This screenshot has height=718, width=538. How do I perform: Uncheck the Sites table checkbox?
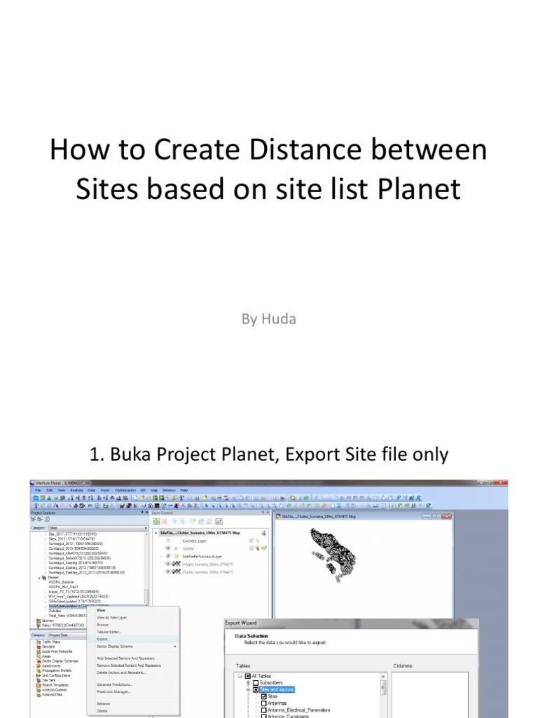[x=263, y=696]
